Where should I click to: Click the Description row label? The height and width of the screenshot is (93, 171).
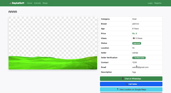click(x=106, y=72)
